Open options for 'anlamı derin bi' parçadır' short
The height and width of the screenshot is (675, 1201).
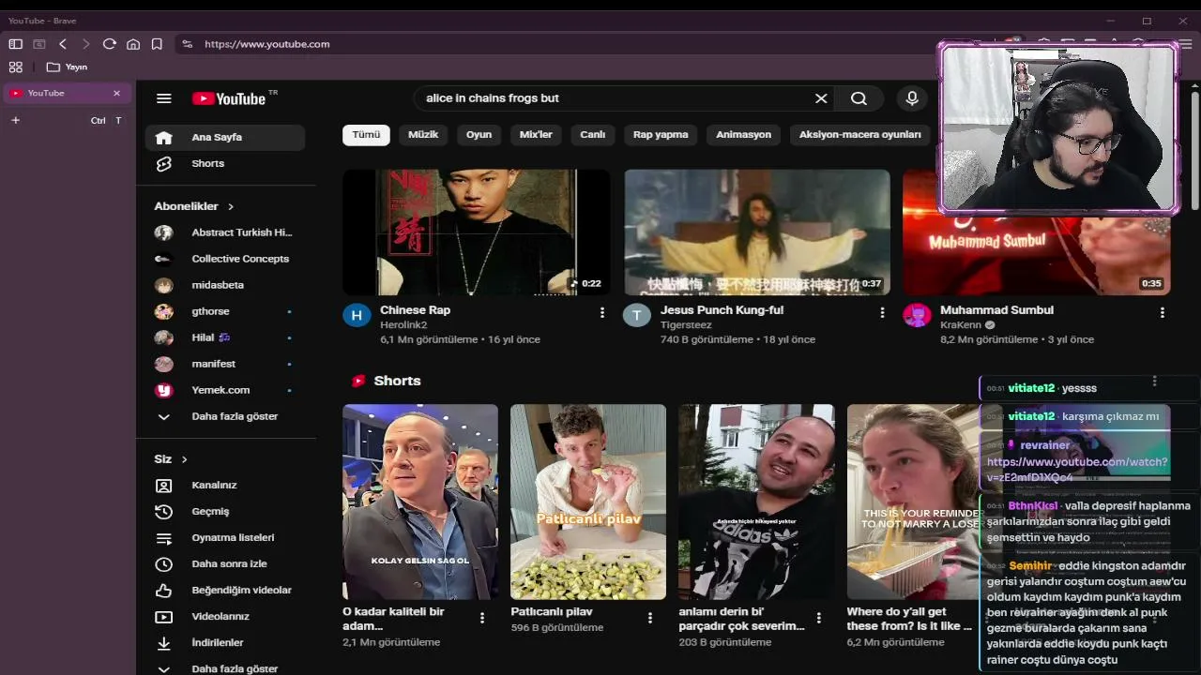click(819, 618)
